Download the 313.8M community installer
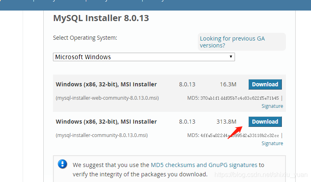 click(x=265, y=122)
